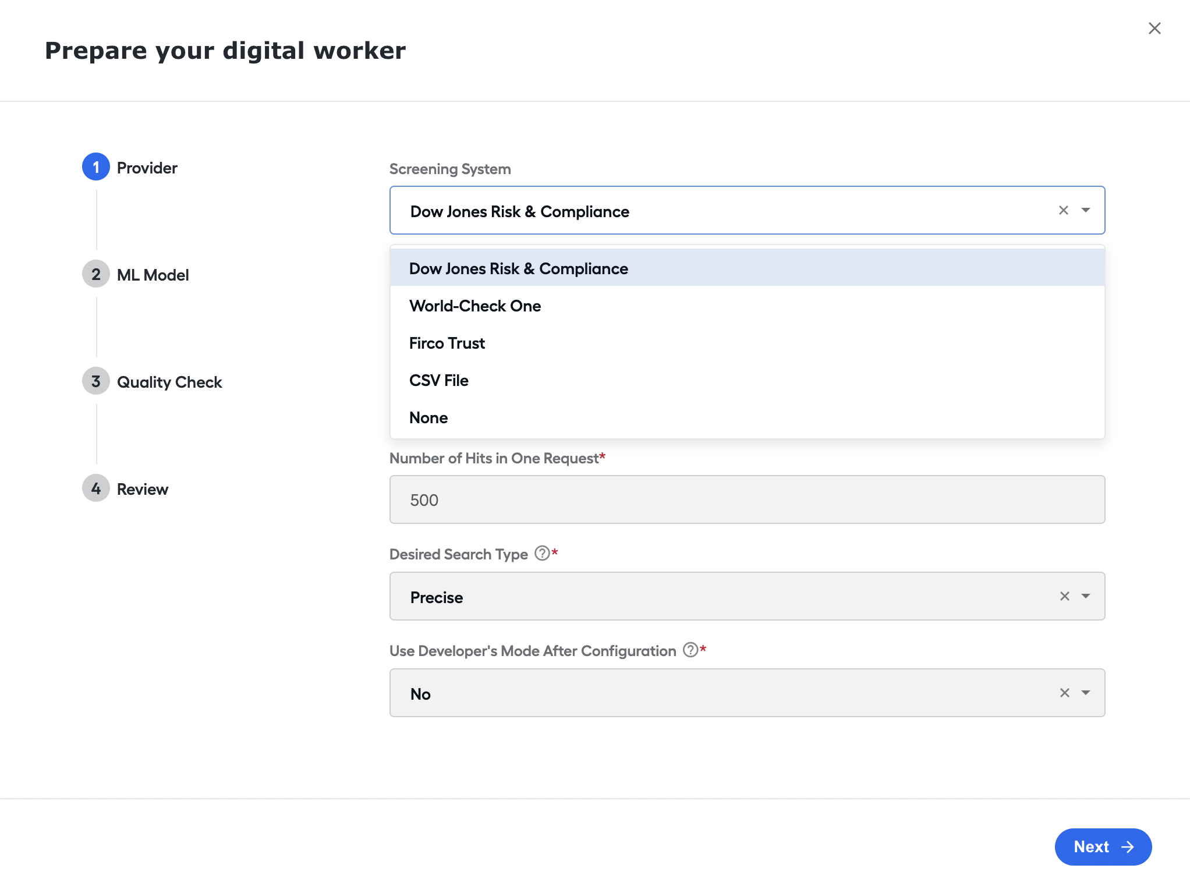This screenshot has width=1190, height=886.
Task: Open help icon for Developer's Mode
Action: pyautogui.click(x=690, y=650)
